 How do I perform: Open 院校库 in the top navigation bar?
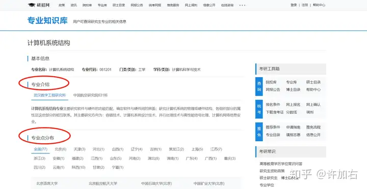[87, 5]
